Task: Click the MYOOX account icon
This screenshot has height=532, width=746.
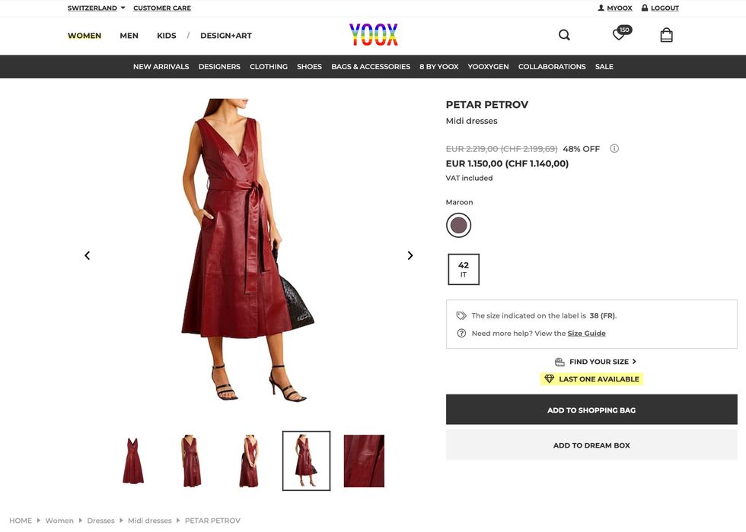Action: (x=601, y=8)
